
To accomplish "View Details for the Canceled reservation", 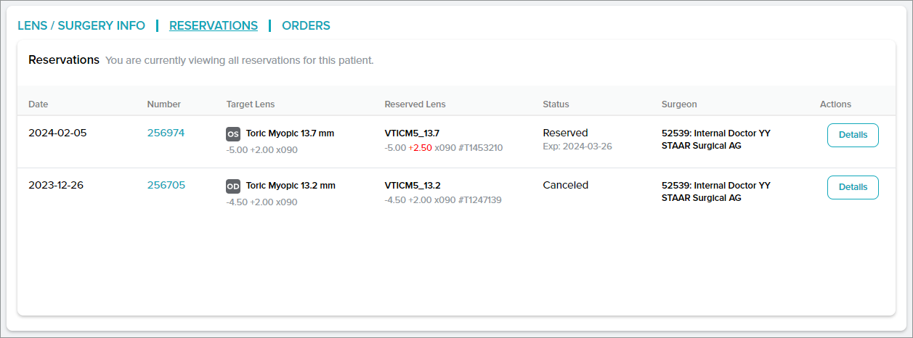I will (853, 187).
